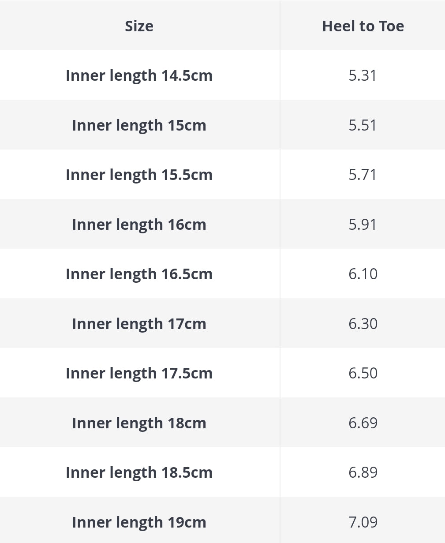Select the 7.09 measurement cell
445x543 pixels.
point(363,522)
